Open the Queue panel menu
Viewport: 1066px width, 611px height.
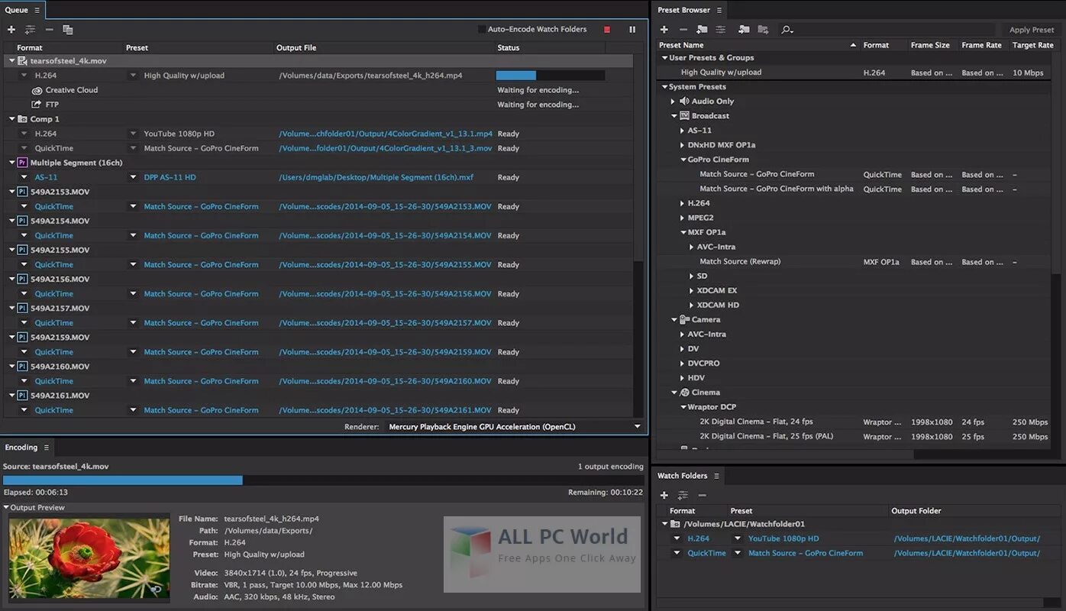37,11
